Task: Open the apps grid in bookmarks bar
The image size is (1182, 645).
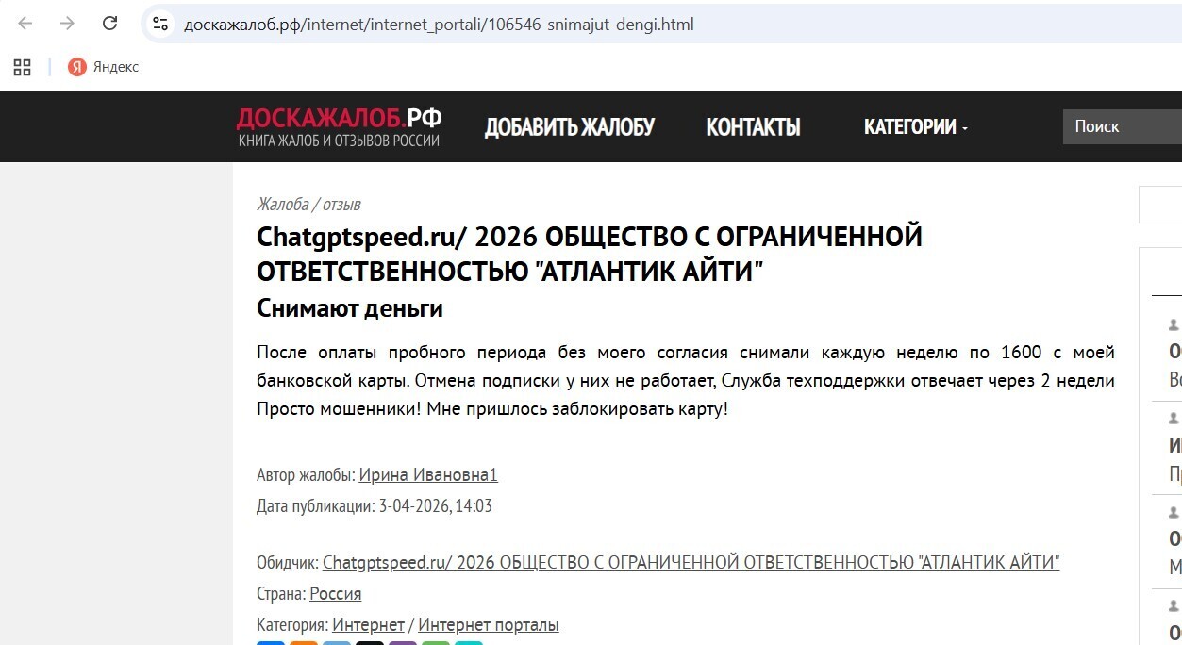Action: [x=23, y=67]
